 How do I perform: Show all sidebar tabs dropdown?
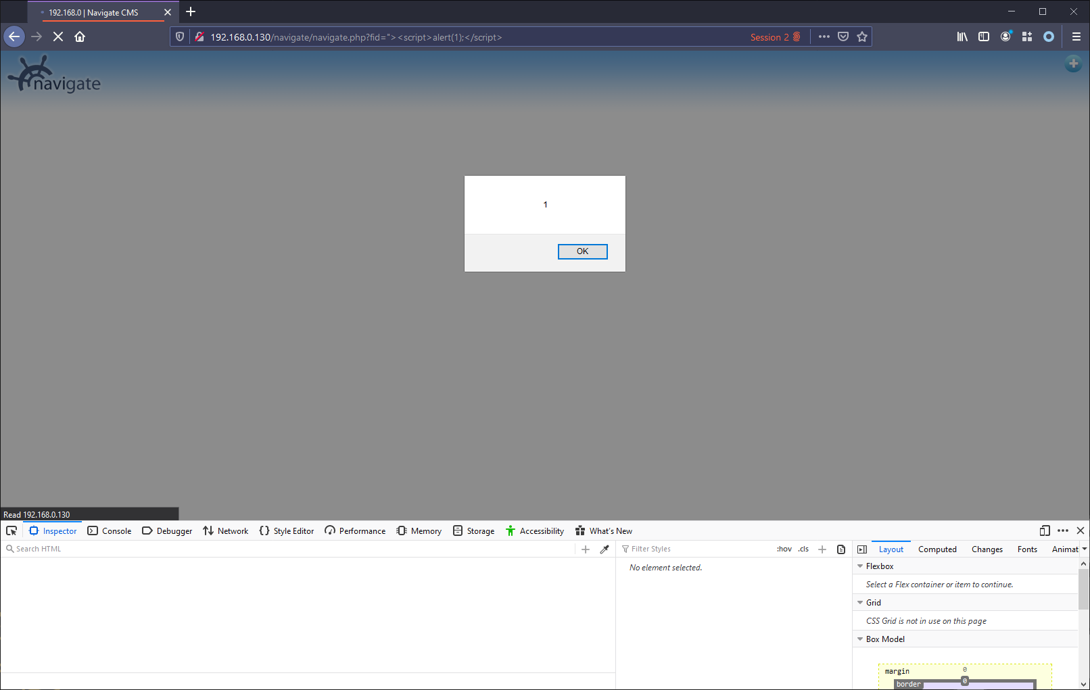point(1085,549)
